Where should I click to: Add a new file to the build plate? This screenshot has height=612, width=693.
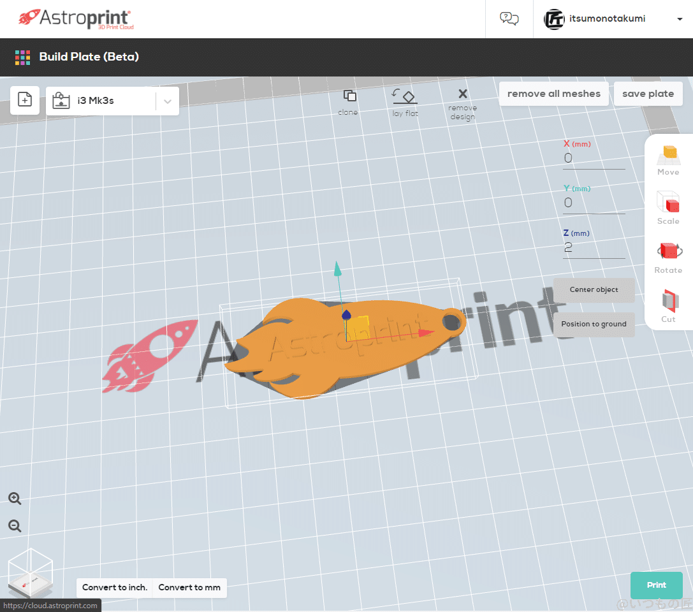tap(24, 100)
